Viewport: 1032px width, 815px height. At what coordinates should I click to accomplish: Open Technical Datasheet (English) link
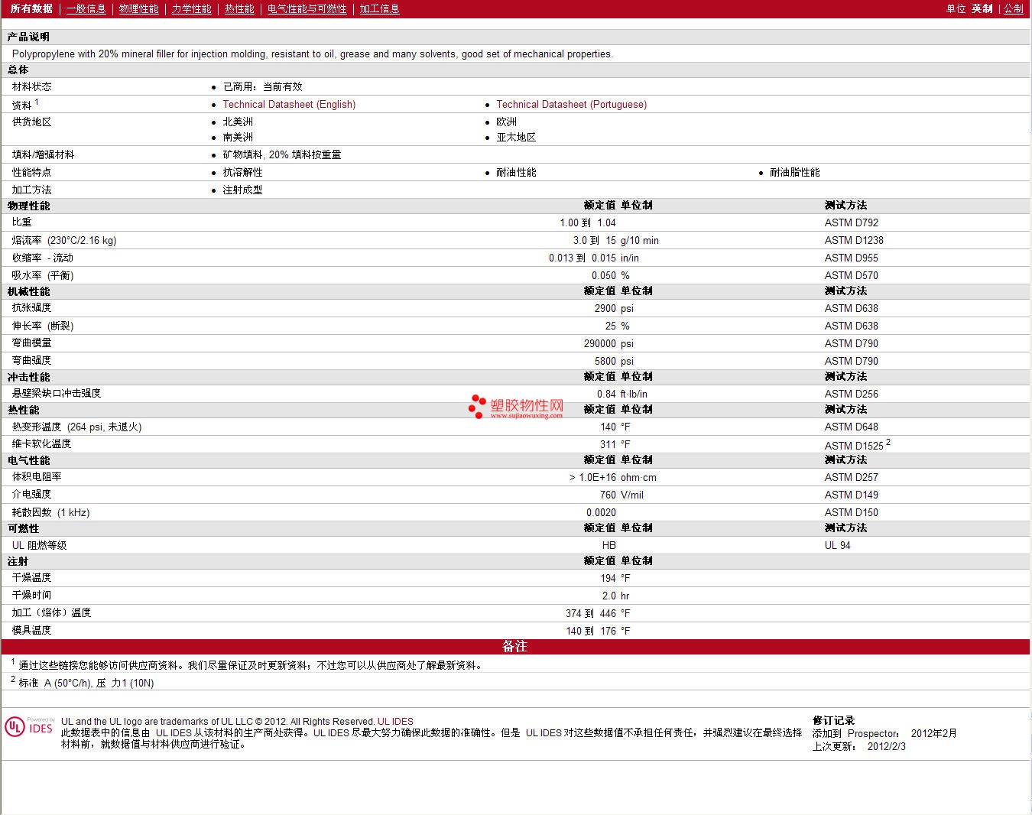point(289,105)
